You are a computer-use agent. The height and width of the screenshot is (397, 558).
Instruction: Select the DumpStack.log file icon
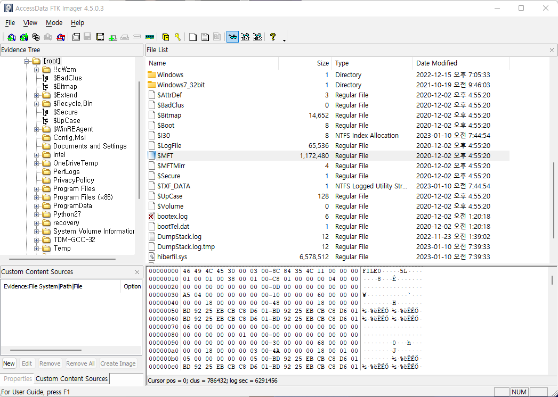(152, 237)
